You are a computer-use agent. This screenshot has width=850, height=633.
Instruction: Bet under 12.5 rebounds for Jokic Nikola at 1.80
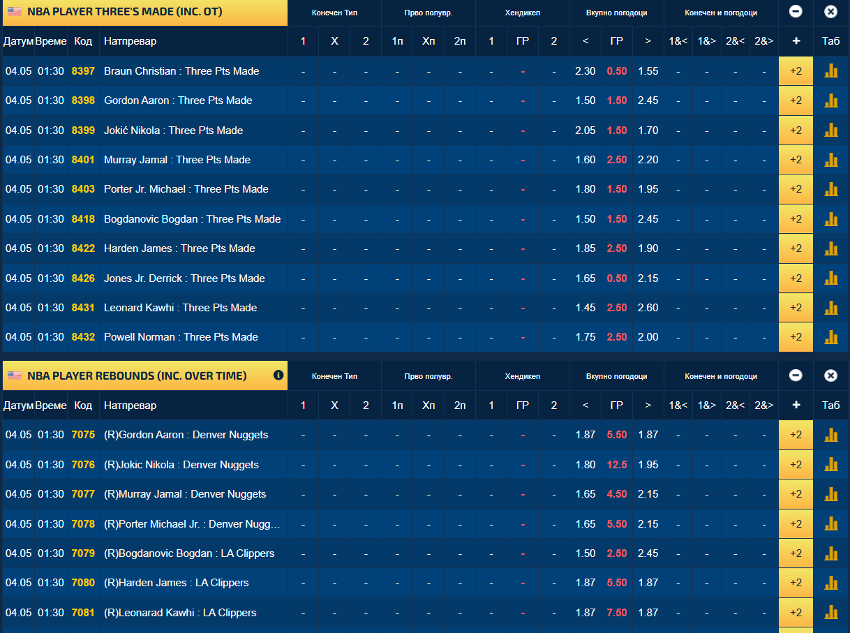(586, 465)
